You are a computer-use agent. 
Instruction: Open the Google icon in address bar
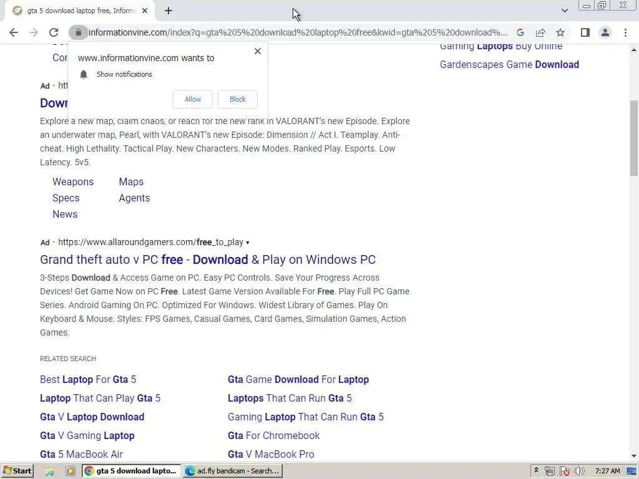coord(520,32)
